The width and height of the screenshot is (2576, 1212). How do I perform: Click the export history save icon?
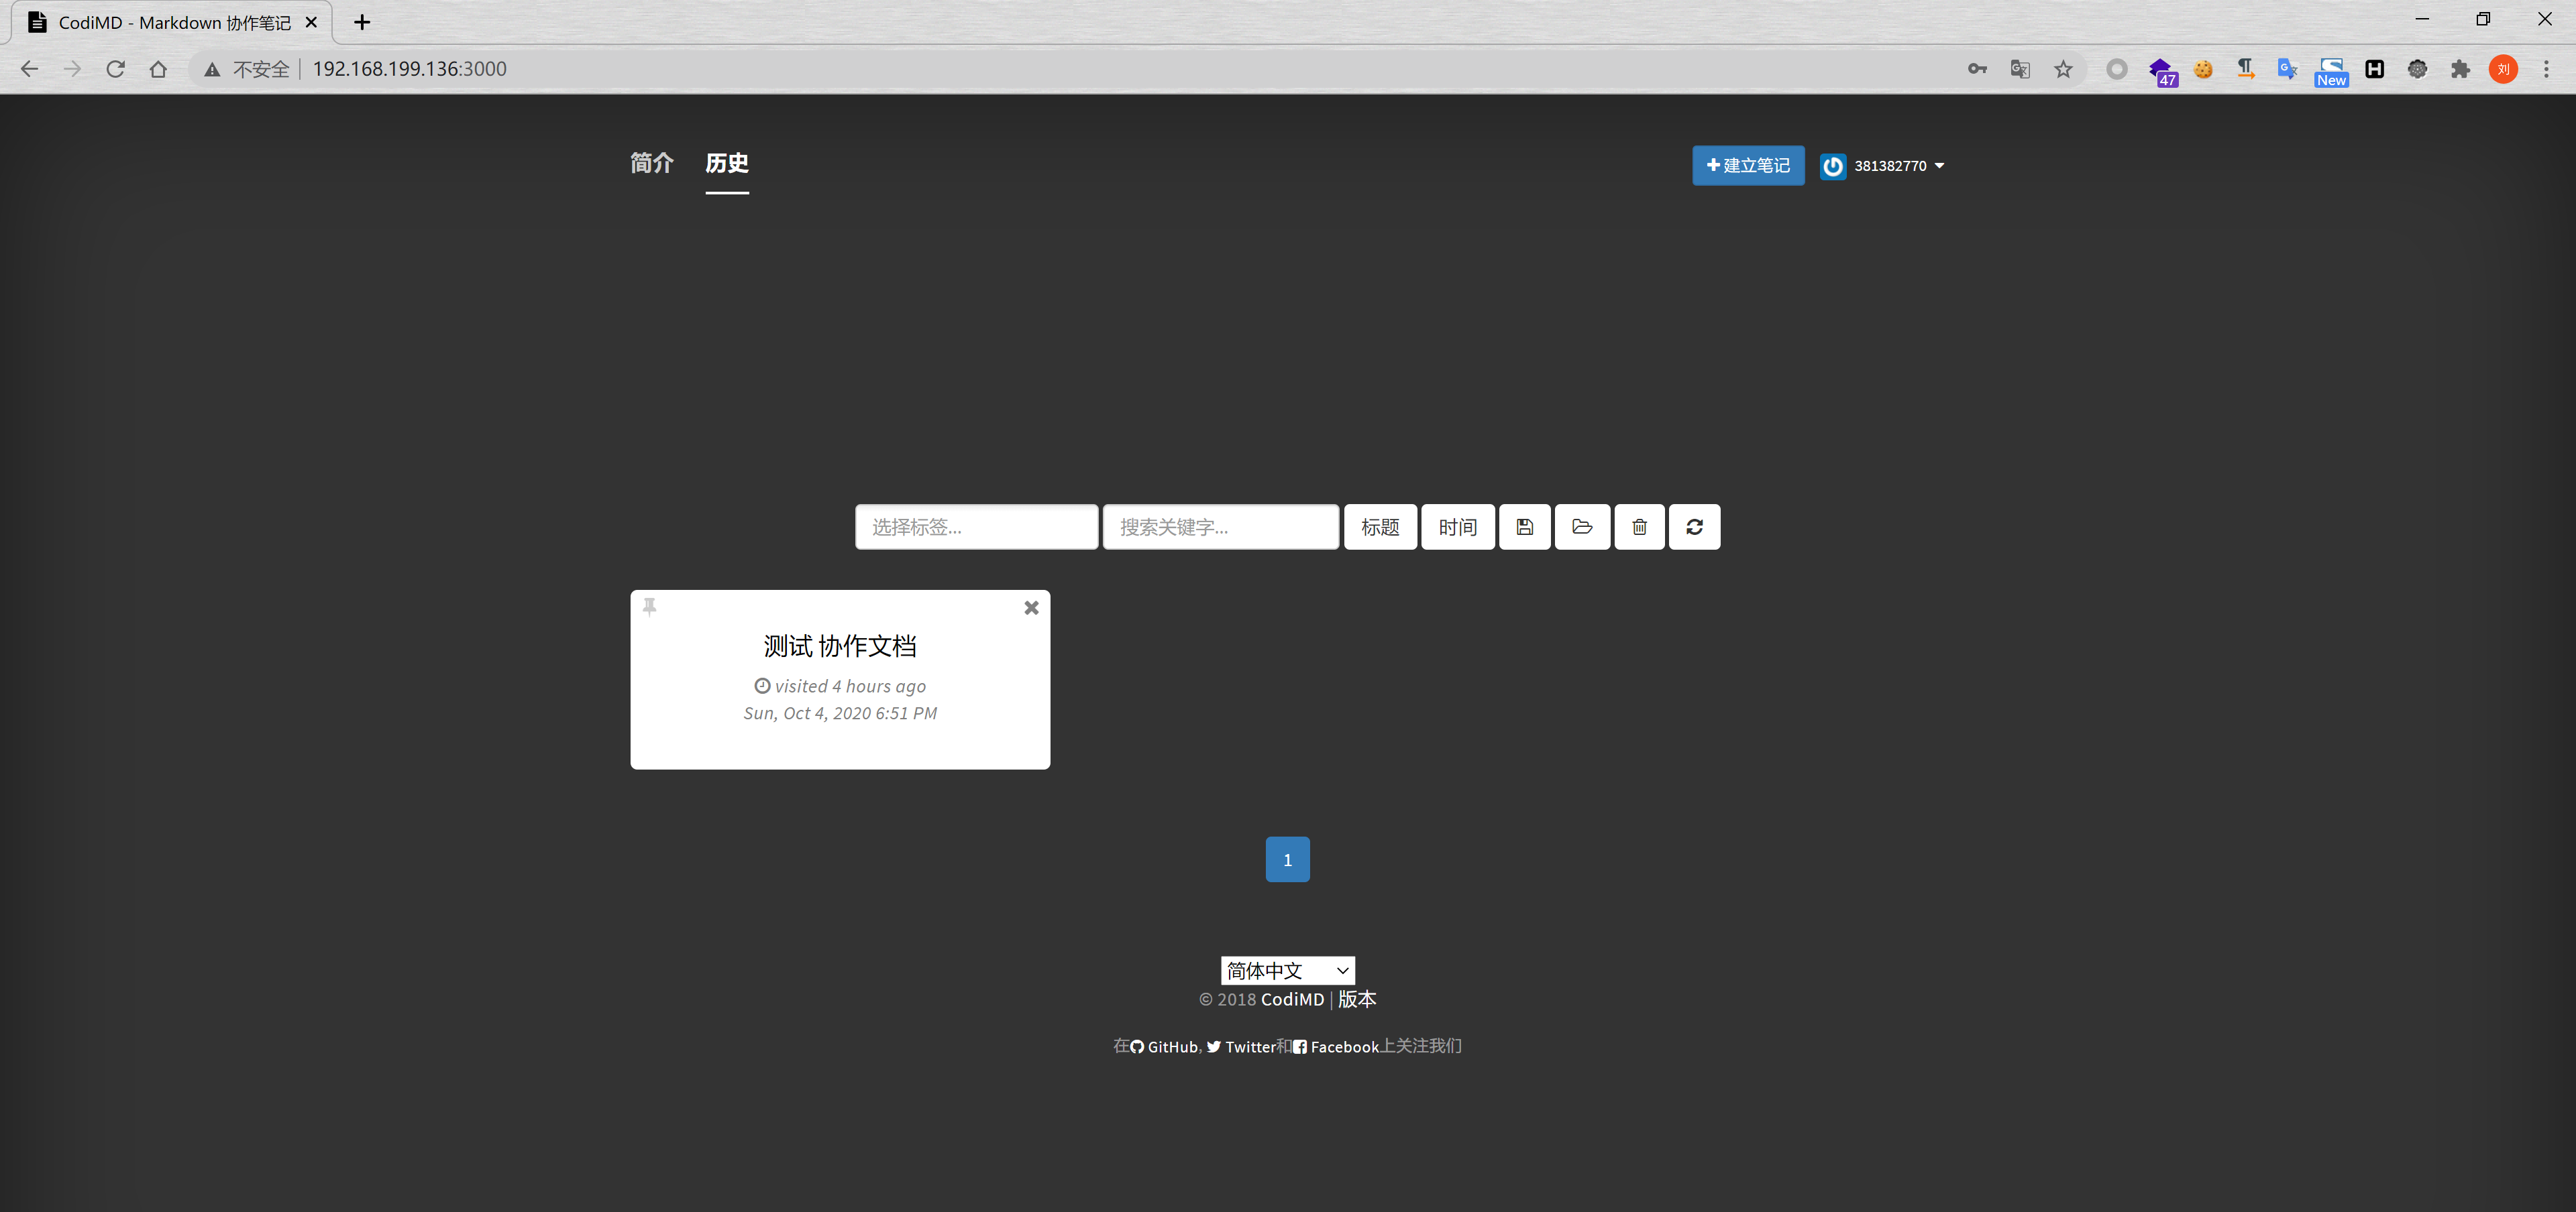(1524, 527)
